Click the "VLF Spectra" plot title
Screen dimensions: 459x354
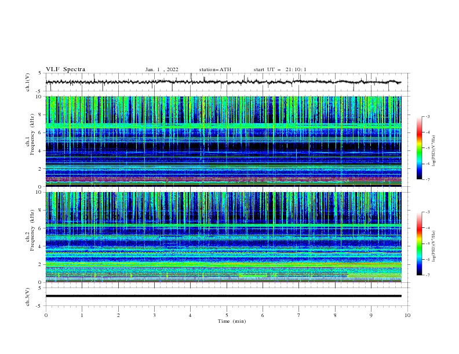[x=65, y=69]
